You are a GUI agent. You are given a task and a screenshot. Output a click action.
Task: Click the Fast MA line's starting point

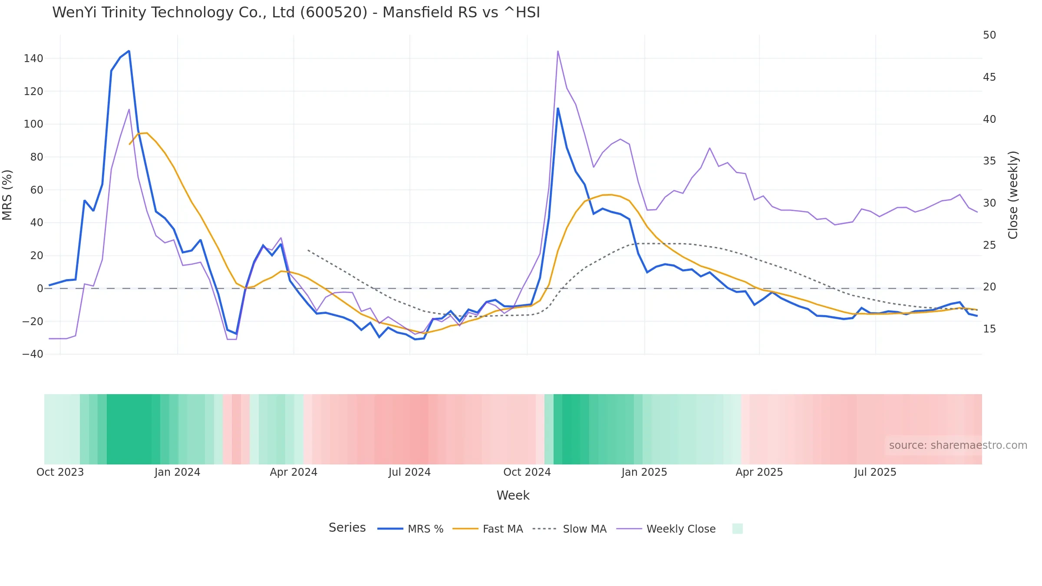click(x=129, y=144)
